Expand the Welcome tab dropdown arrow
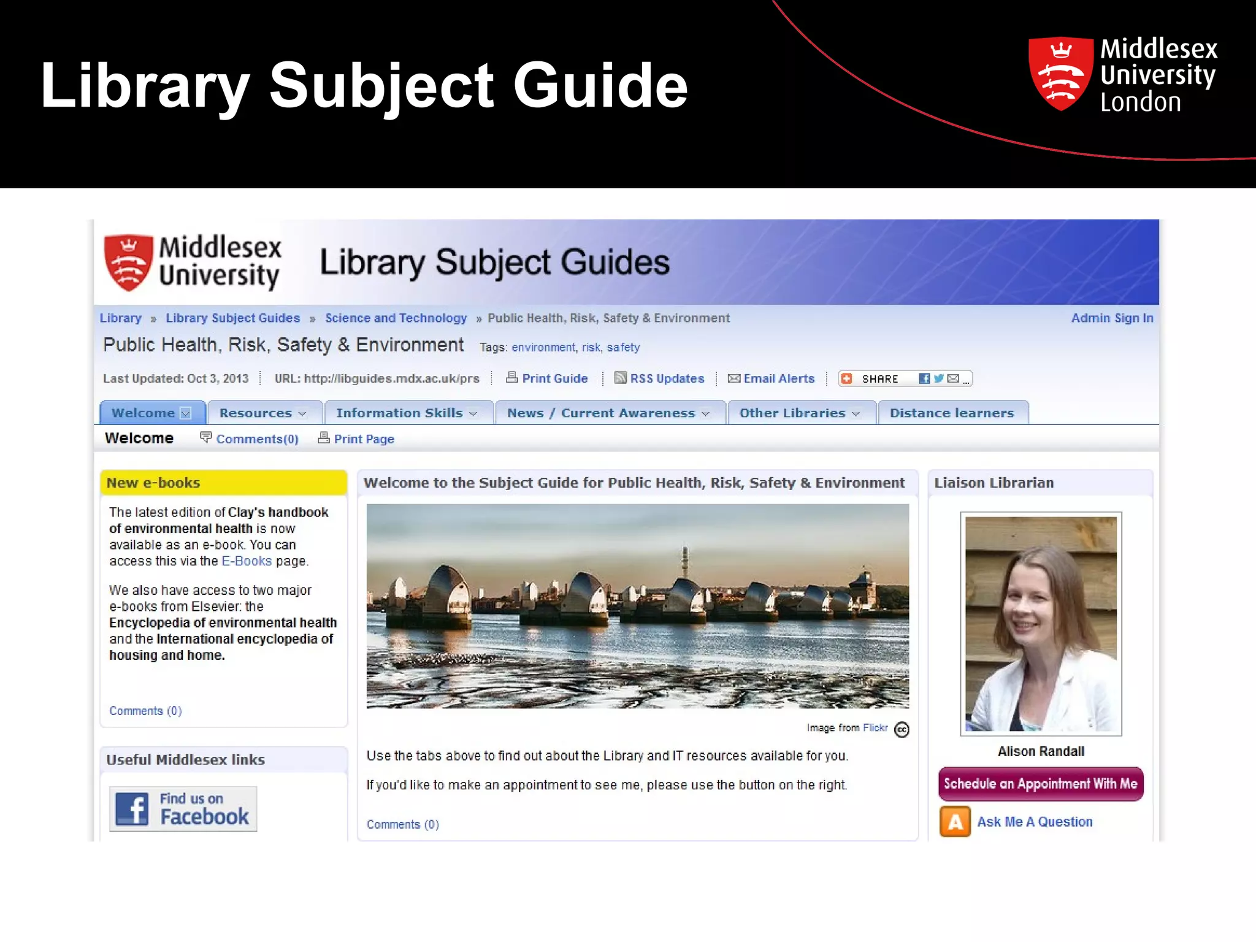 pyautogui.click(x=186, y=413)
